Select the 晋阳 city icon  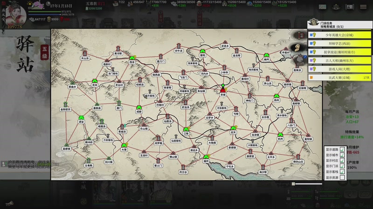pyautogui.click(x=202, y=51)
